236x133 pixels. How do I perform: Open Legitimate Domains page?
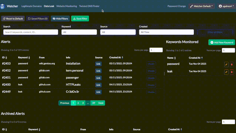tap(31, 6)
